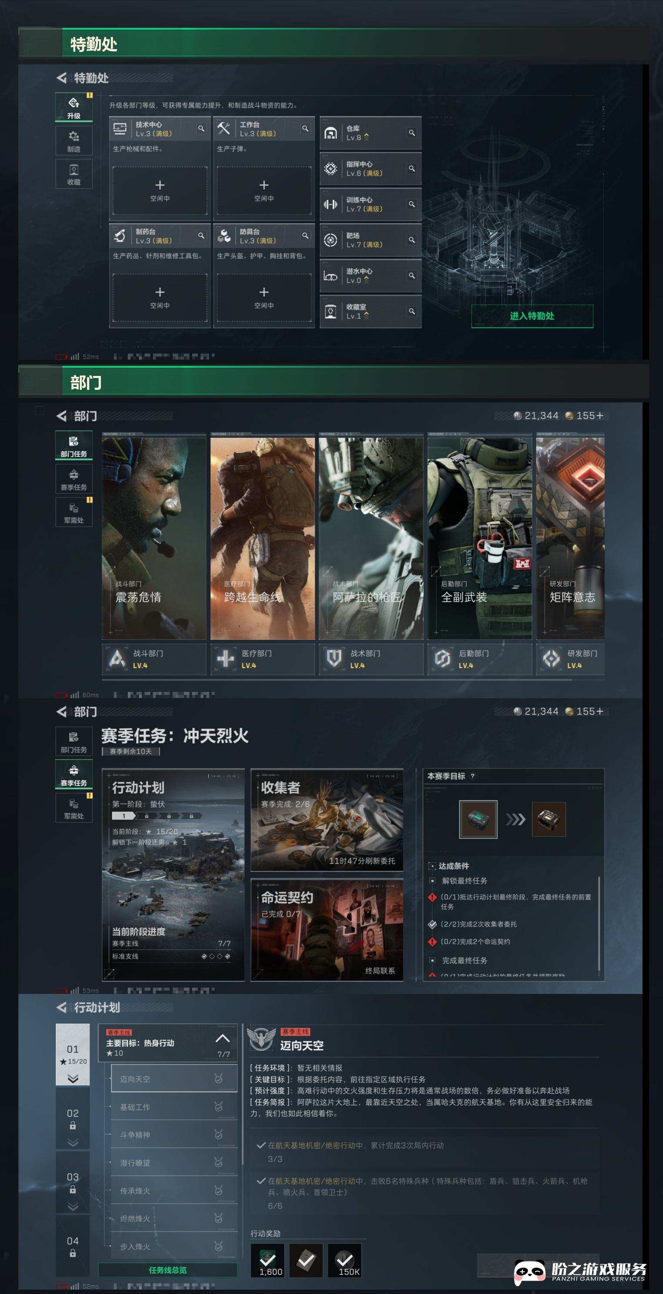Expand locked stage 02 chevron
Viewport: 663px width, 1294px height.
pos(73,1142)
